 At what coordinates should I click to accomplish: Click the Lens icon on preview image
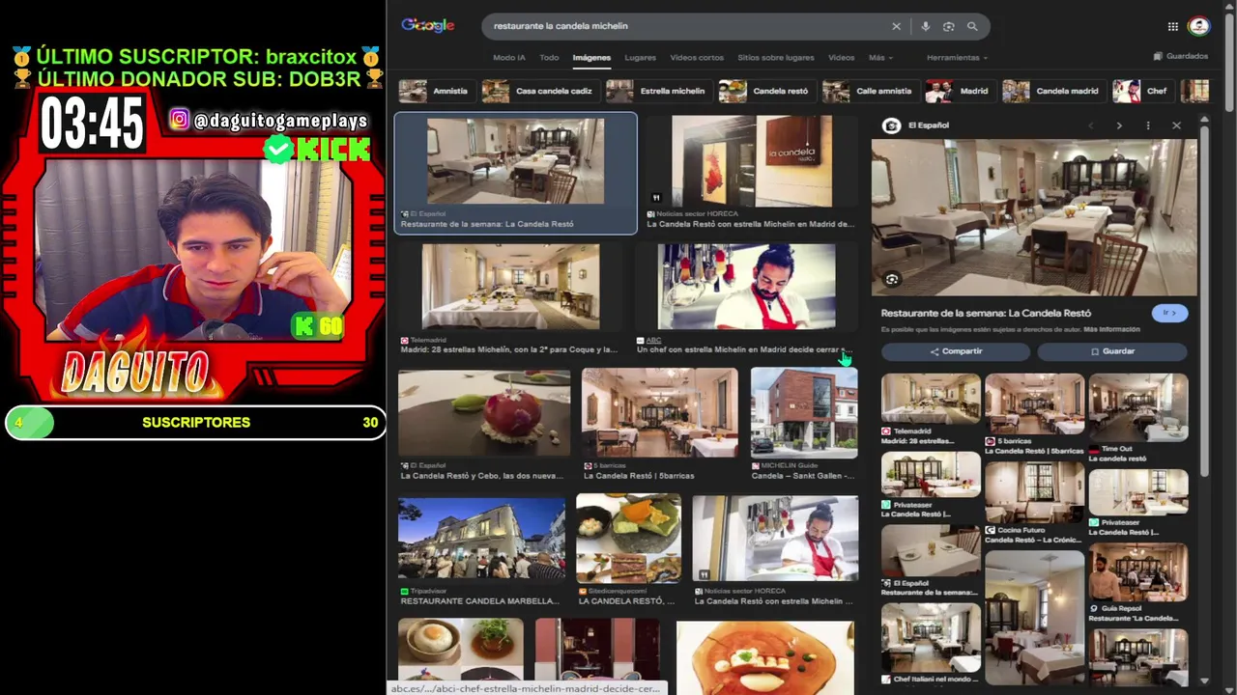coord(892,279)
